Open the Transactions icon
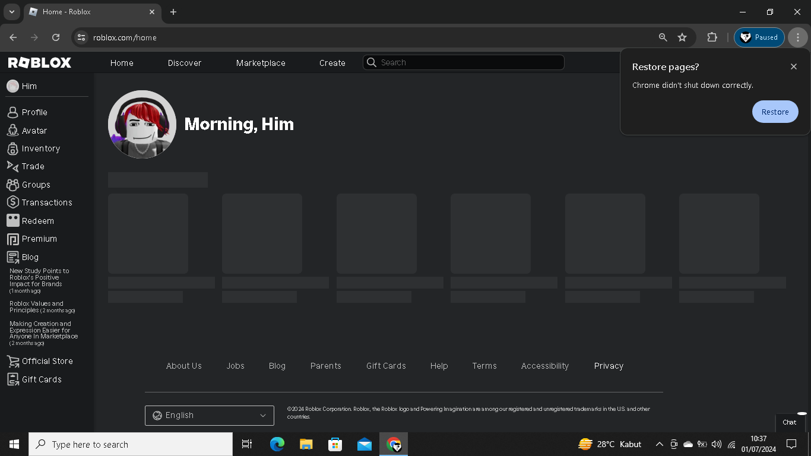The width and height of the screenshot is (811, 456). pos(12,202)
